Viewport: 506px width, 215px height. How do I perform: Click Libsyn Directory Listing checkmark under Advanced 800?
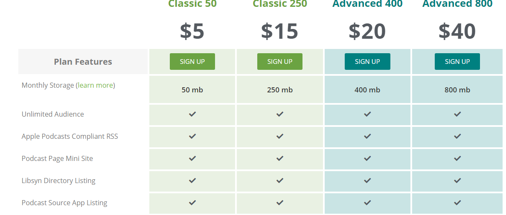click(x=457, y=181)
